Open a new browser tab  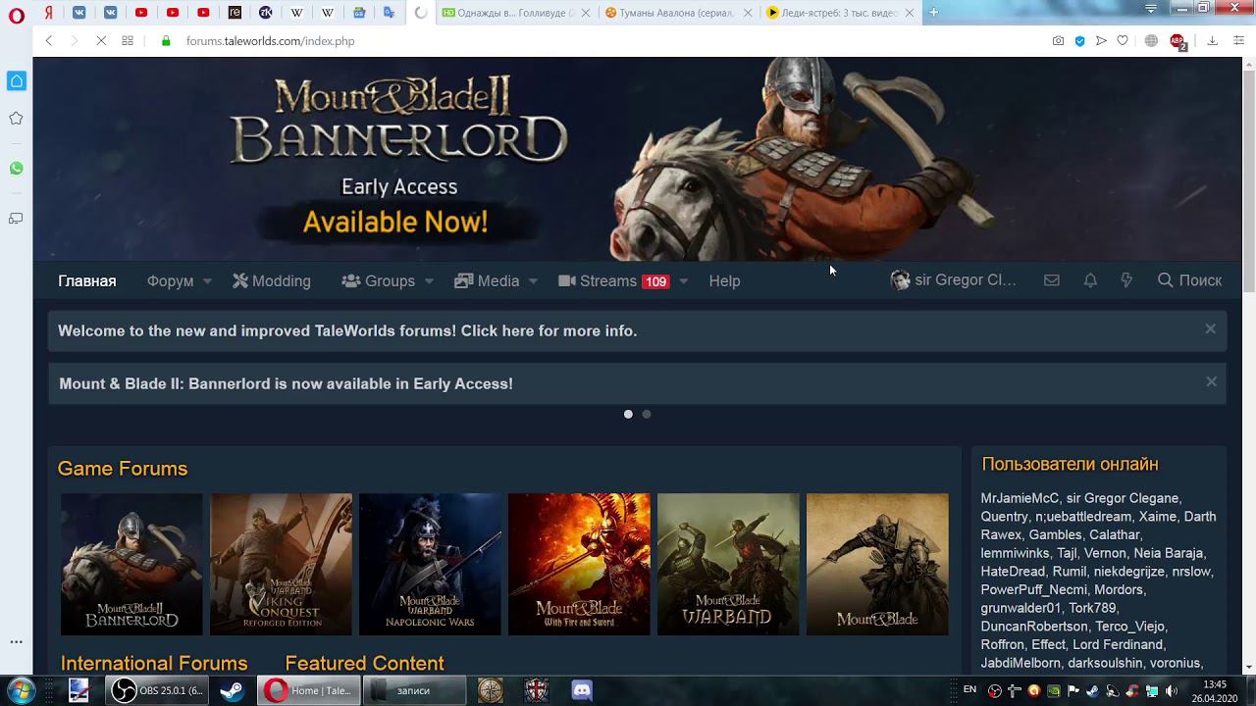933,12
